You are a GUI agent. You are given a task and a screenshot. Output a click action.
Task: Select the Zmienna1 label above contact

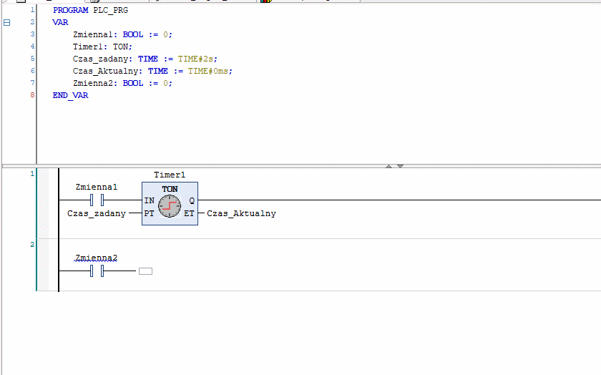(97, 187)
